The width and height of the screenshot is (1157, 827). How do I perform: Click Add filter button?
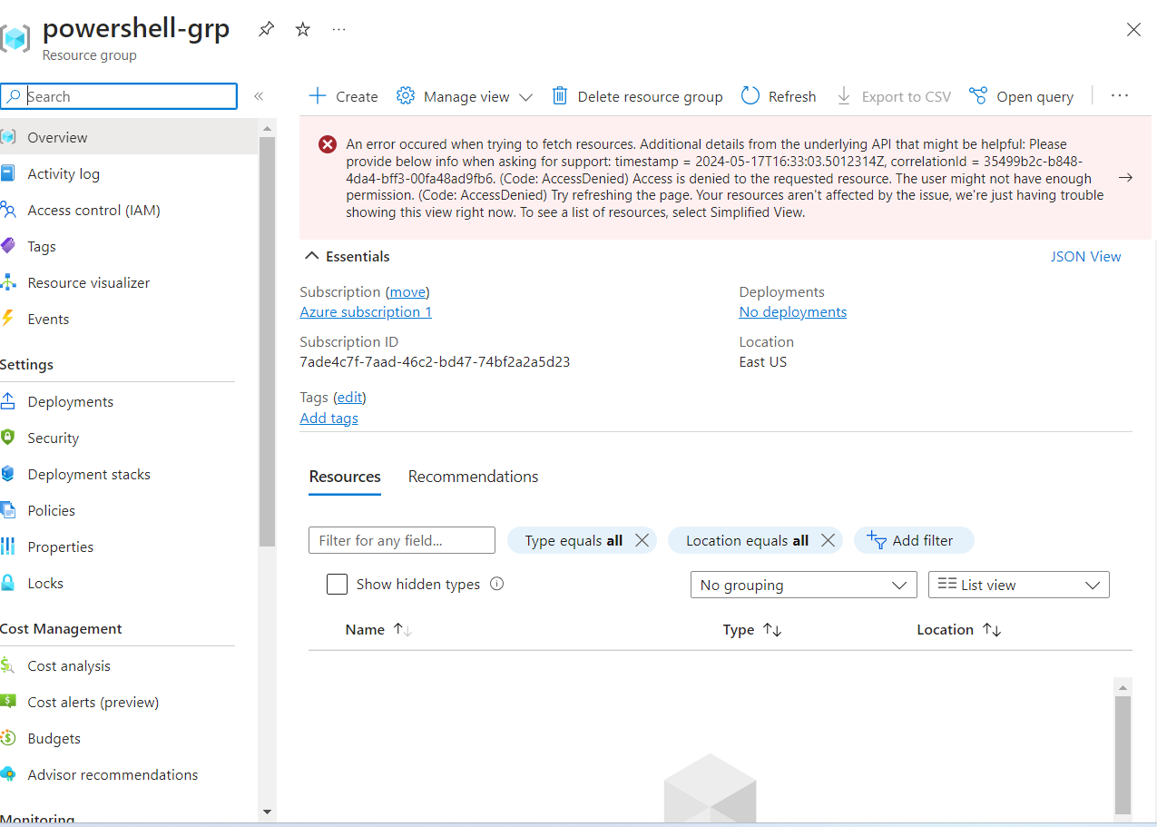click(915, 540)
